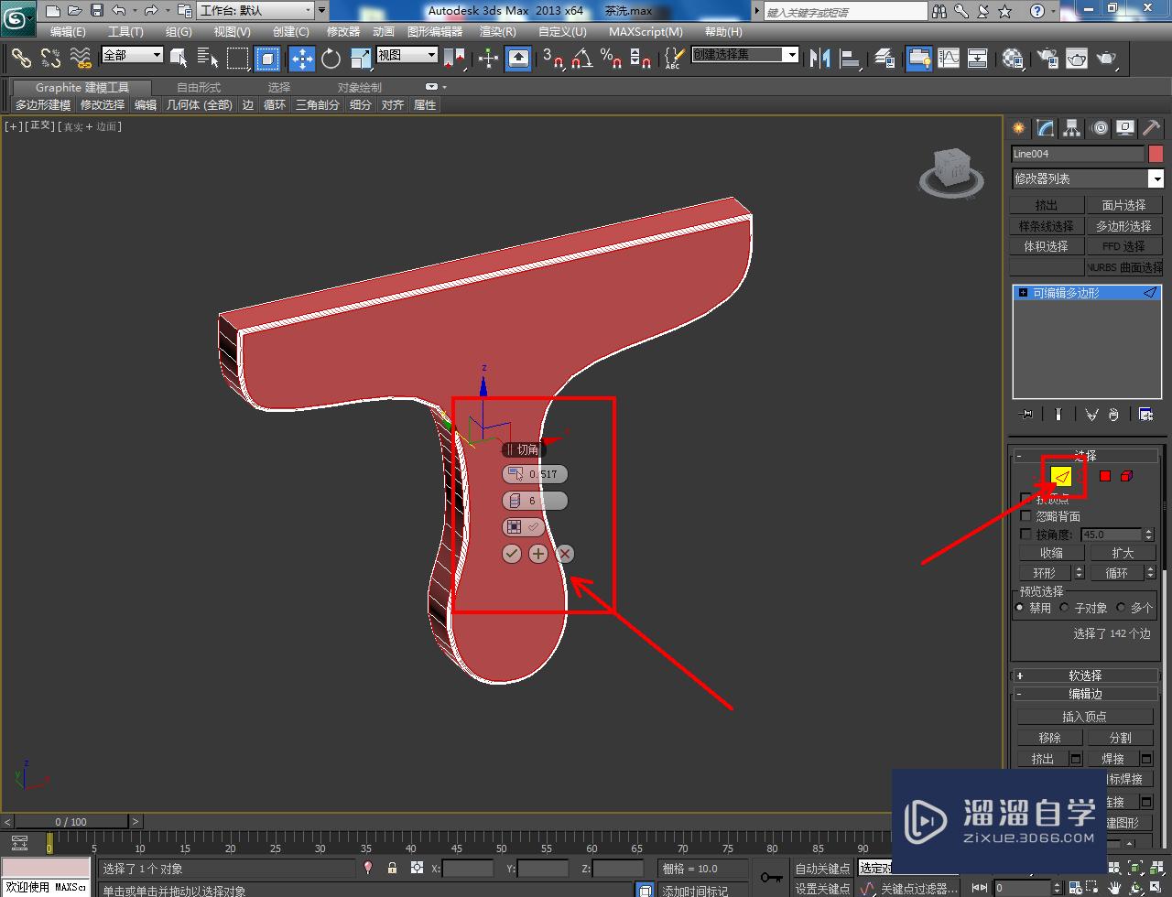This screenshot has height=897, width=1172.
Task: Toggle Spinner Snap
Action: pyautogui.click(x=641, y=59)
